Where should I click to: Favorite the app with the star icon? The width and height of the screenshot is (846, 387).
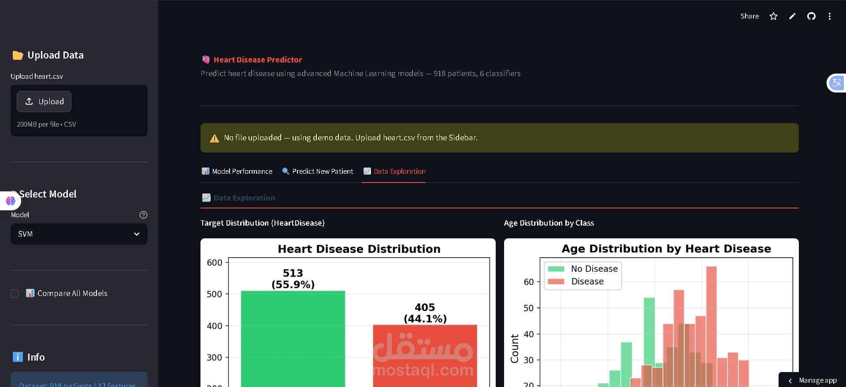(x=773, y=16)
